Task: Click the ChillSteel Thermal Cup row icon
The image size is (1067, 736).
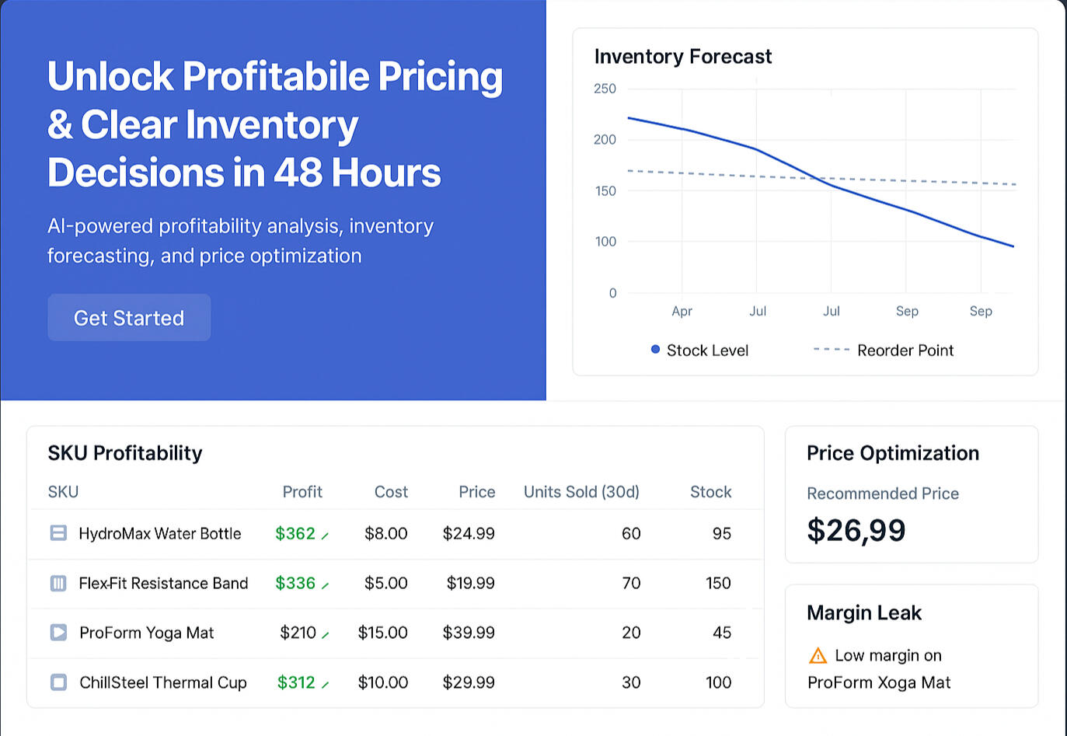Action: click(58, 682)
